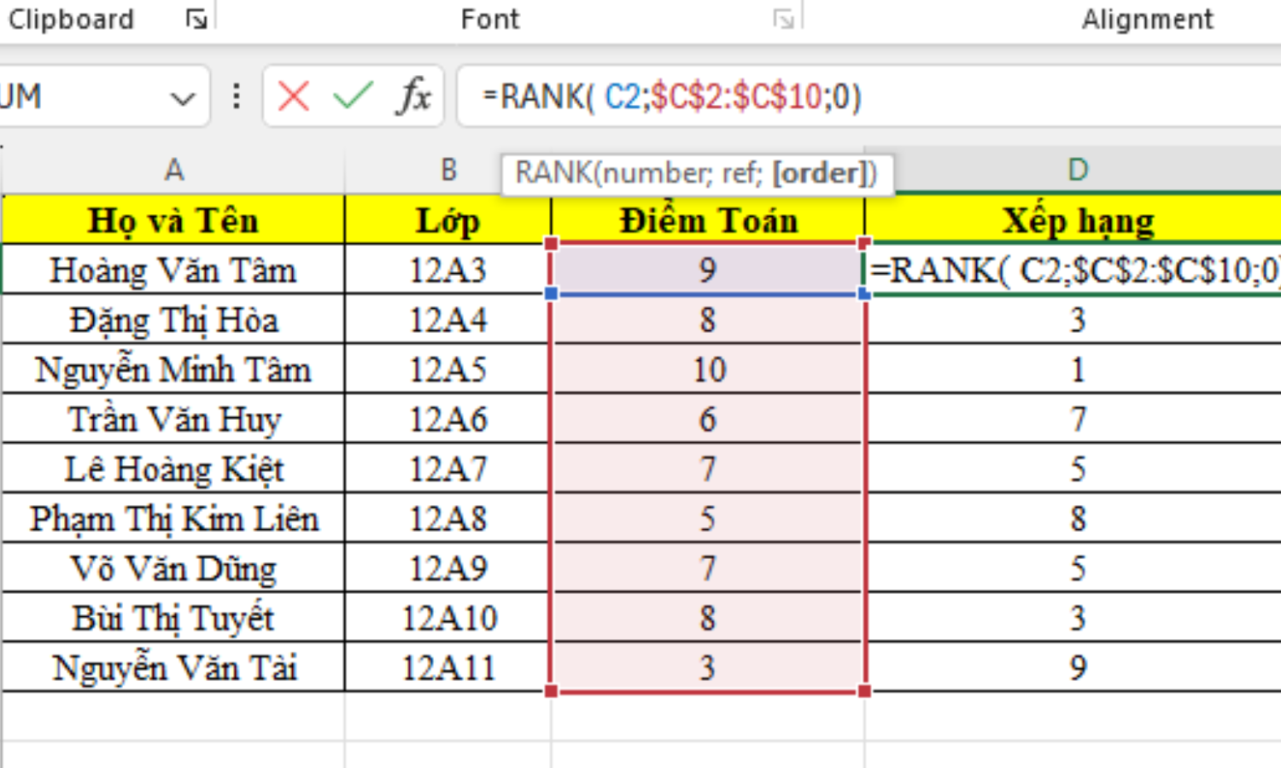Select column A header

pos(174,170)
